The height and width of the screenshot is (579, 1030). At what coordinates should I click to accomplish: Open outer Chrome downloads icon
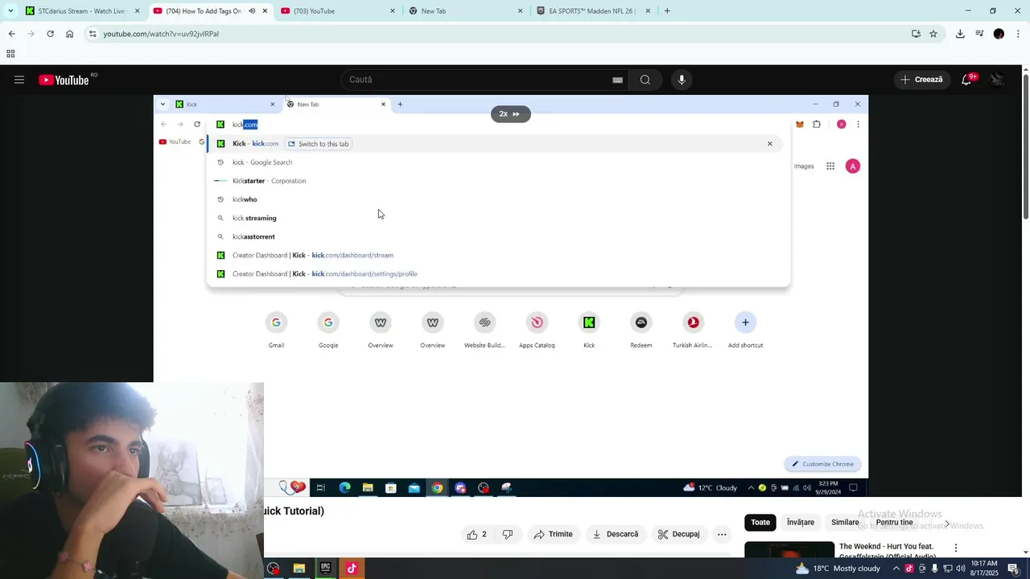coord(960,34)
